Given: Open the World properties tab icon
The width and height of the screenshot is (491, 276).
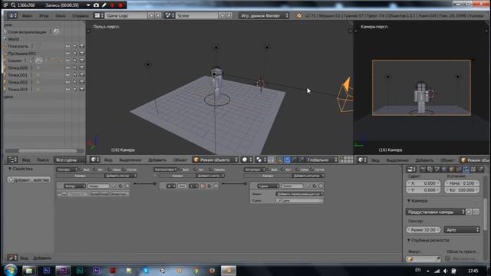Looking at the screenshot, I should point(444,169).
